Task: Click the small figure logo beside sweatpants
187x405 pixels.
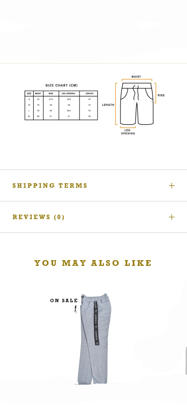Action: [x=75, y=309]
